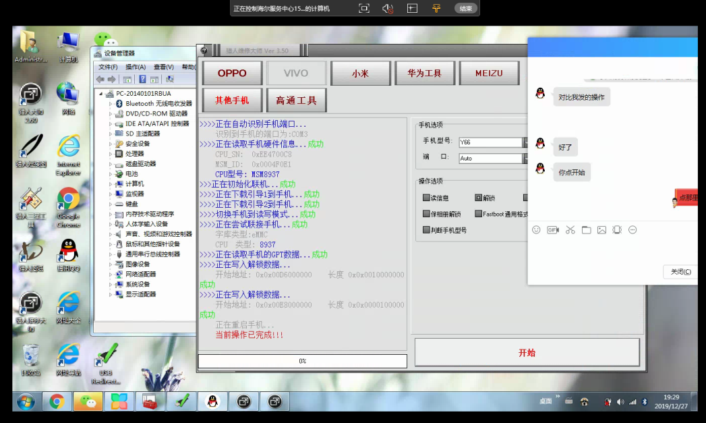Click the back arrow in Device Manager toolbar

pos(100,80)
